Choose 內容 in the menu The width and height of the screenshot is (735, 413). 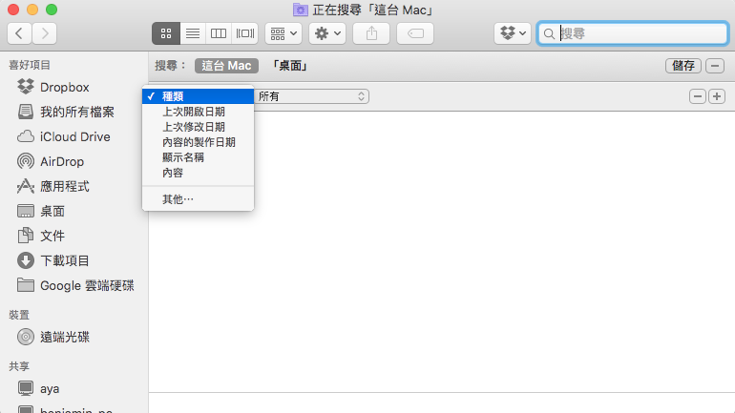click(199, 173)
